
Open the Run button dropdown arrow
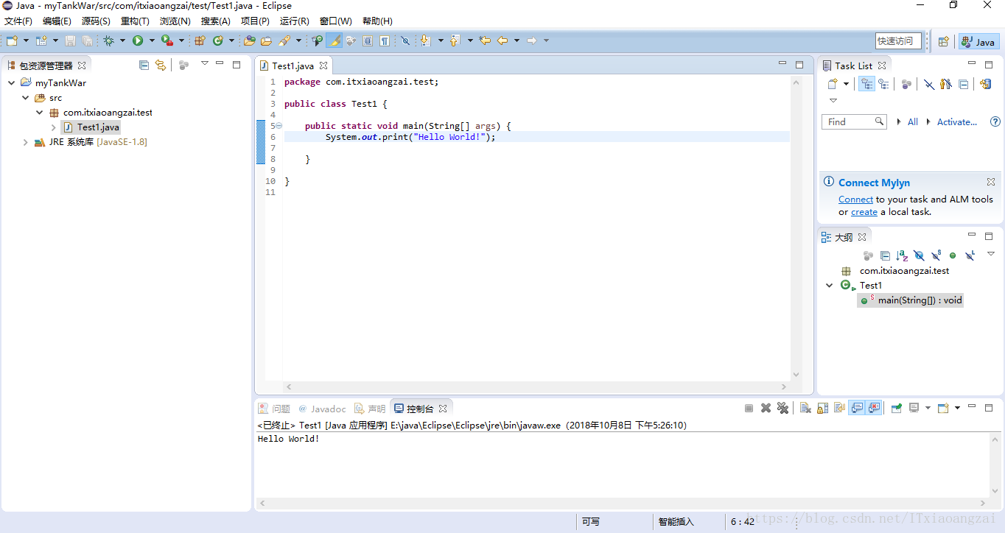152,41
